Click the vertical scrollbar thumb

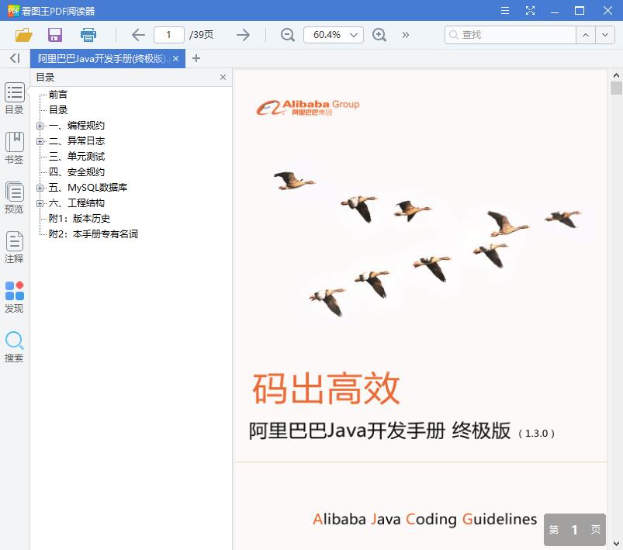pyautogui.click(x=616, y=88)
